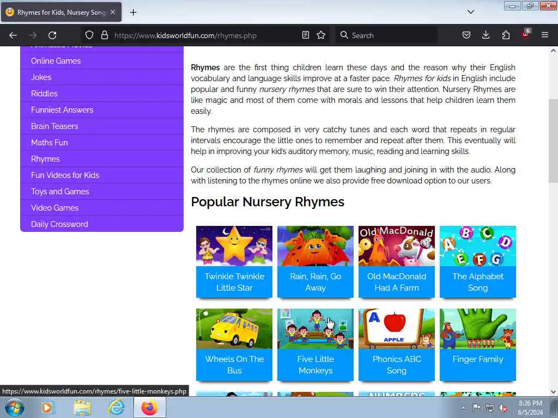Click Phonics ABC Song label
Viewport: 558px width, 418px height.
pos(397,365)
